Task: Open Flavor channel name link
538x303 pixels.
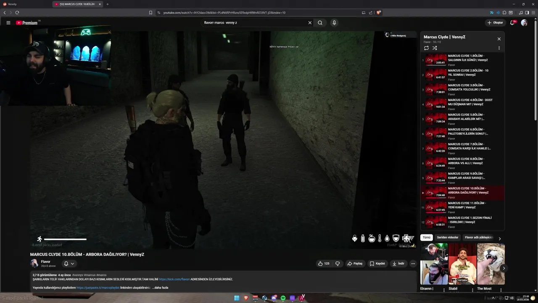Action: tap(45, 262)
